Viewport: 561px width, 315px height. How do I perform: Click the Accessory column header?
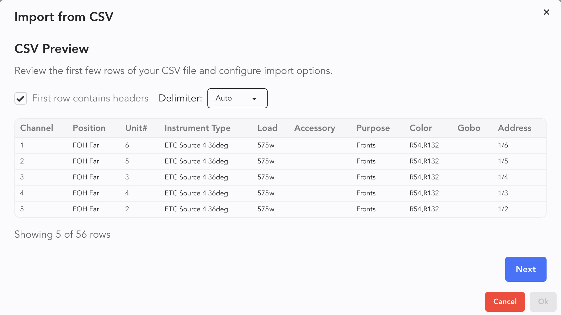tap(315, 128)
